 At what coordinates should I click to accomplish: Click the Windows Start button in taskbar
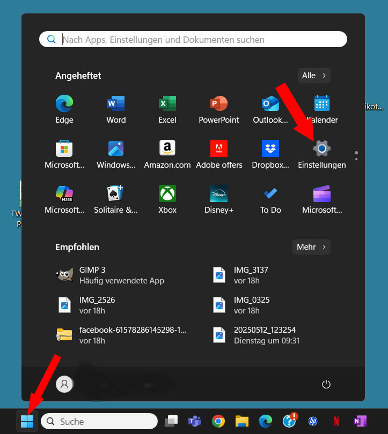point(27,421)
